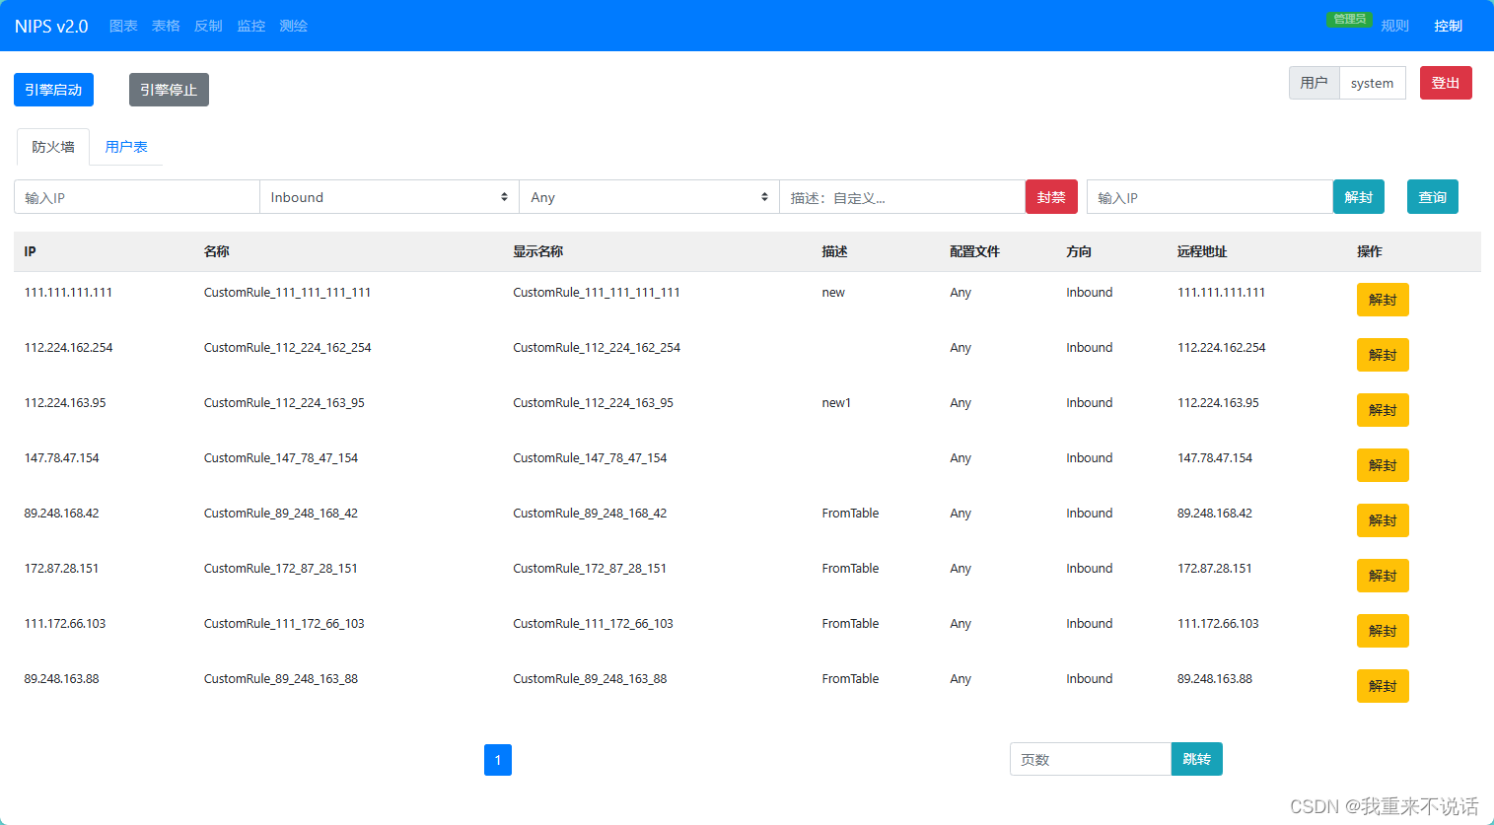The height and width of the screenshot is (825, 1494).
Task: Click Any in the 172.87.28.151 row
Action: tap(960, 569)
